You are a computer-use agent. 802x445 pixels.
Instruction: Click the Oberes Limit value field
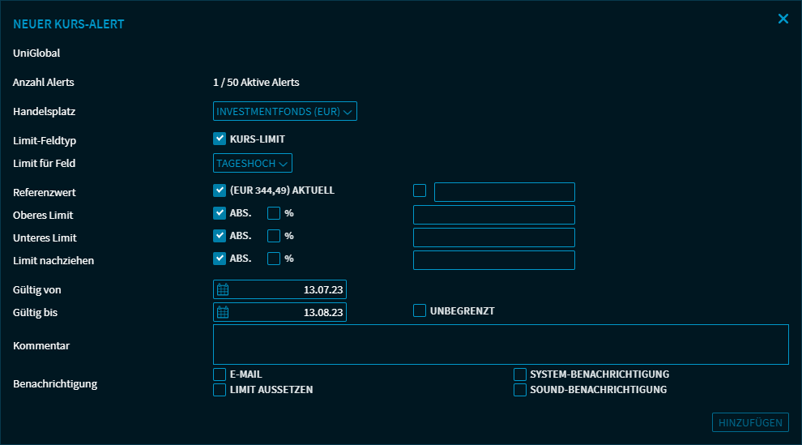tap(493, 215)
